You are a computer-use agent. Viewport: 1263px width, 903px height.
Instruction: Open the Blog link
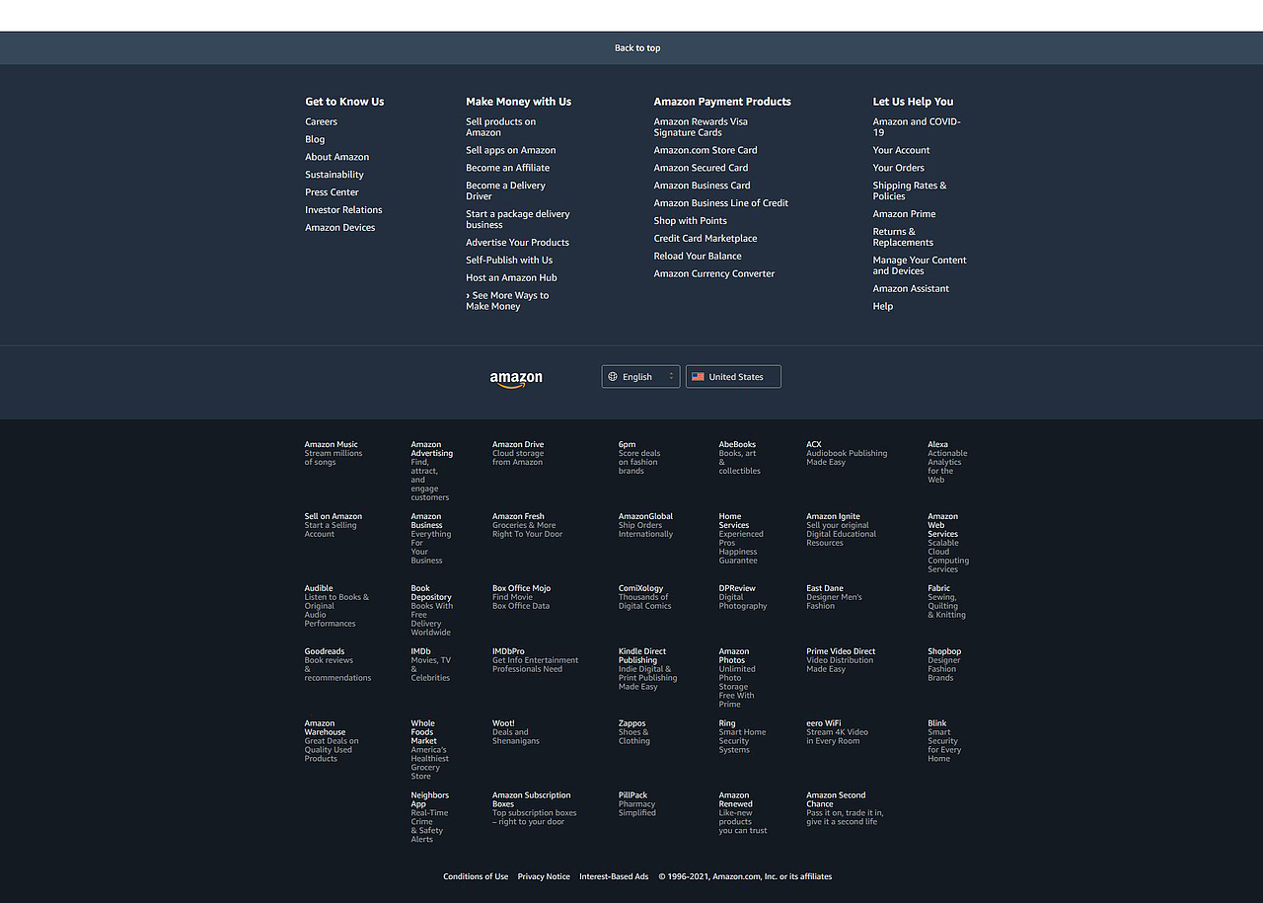315,140
